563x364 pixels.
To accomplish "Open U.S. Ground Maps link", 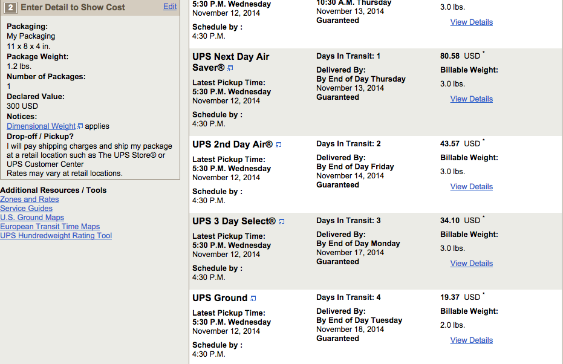I will tap(32, 218).
